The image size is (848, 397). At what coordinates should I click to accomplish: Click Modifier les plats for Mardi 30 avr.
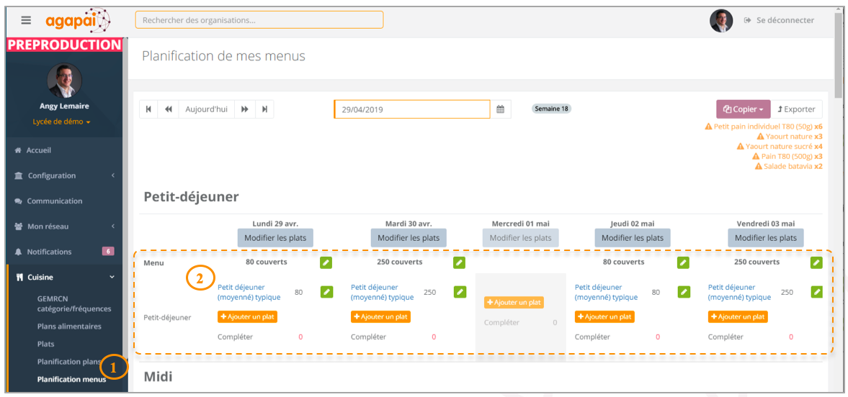coord(409,237)
